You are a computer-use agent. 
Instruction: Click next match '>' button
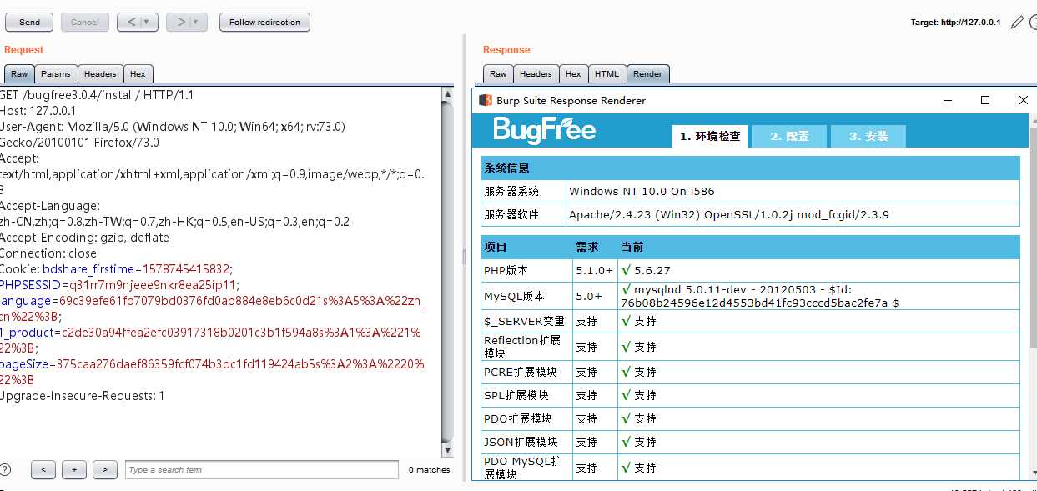tap(105, 470)
